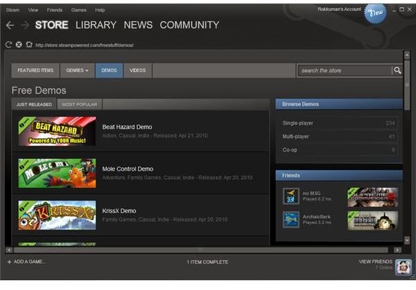Go to the store home page

pos(29,44)
